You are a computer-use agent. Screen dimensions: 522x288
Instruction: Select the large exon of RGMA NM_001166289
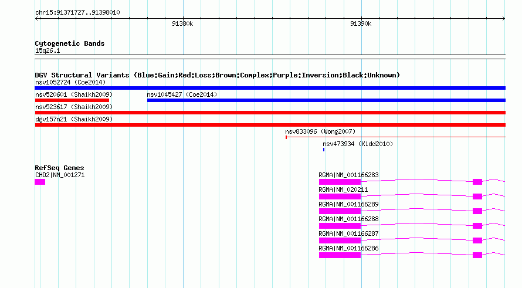tap(340, 211)
